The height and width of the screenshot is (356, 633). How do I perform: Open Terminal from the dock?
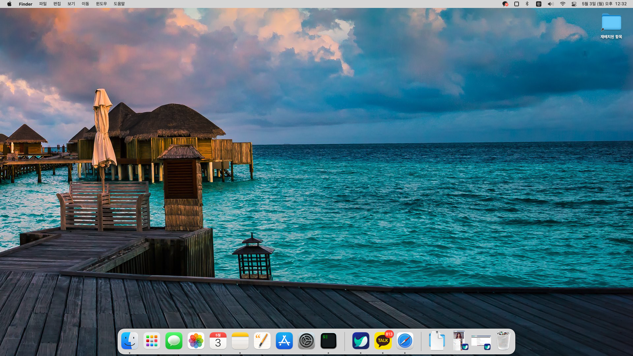click(328, 341)
